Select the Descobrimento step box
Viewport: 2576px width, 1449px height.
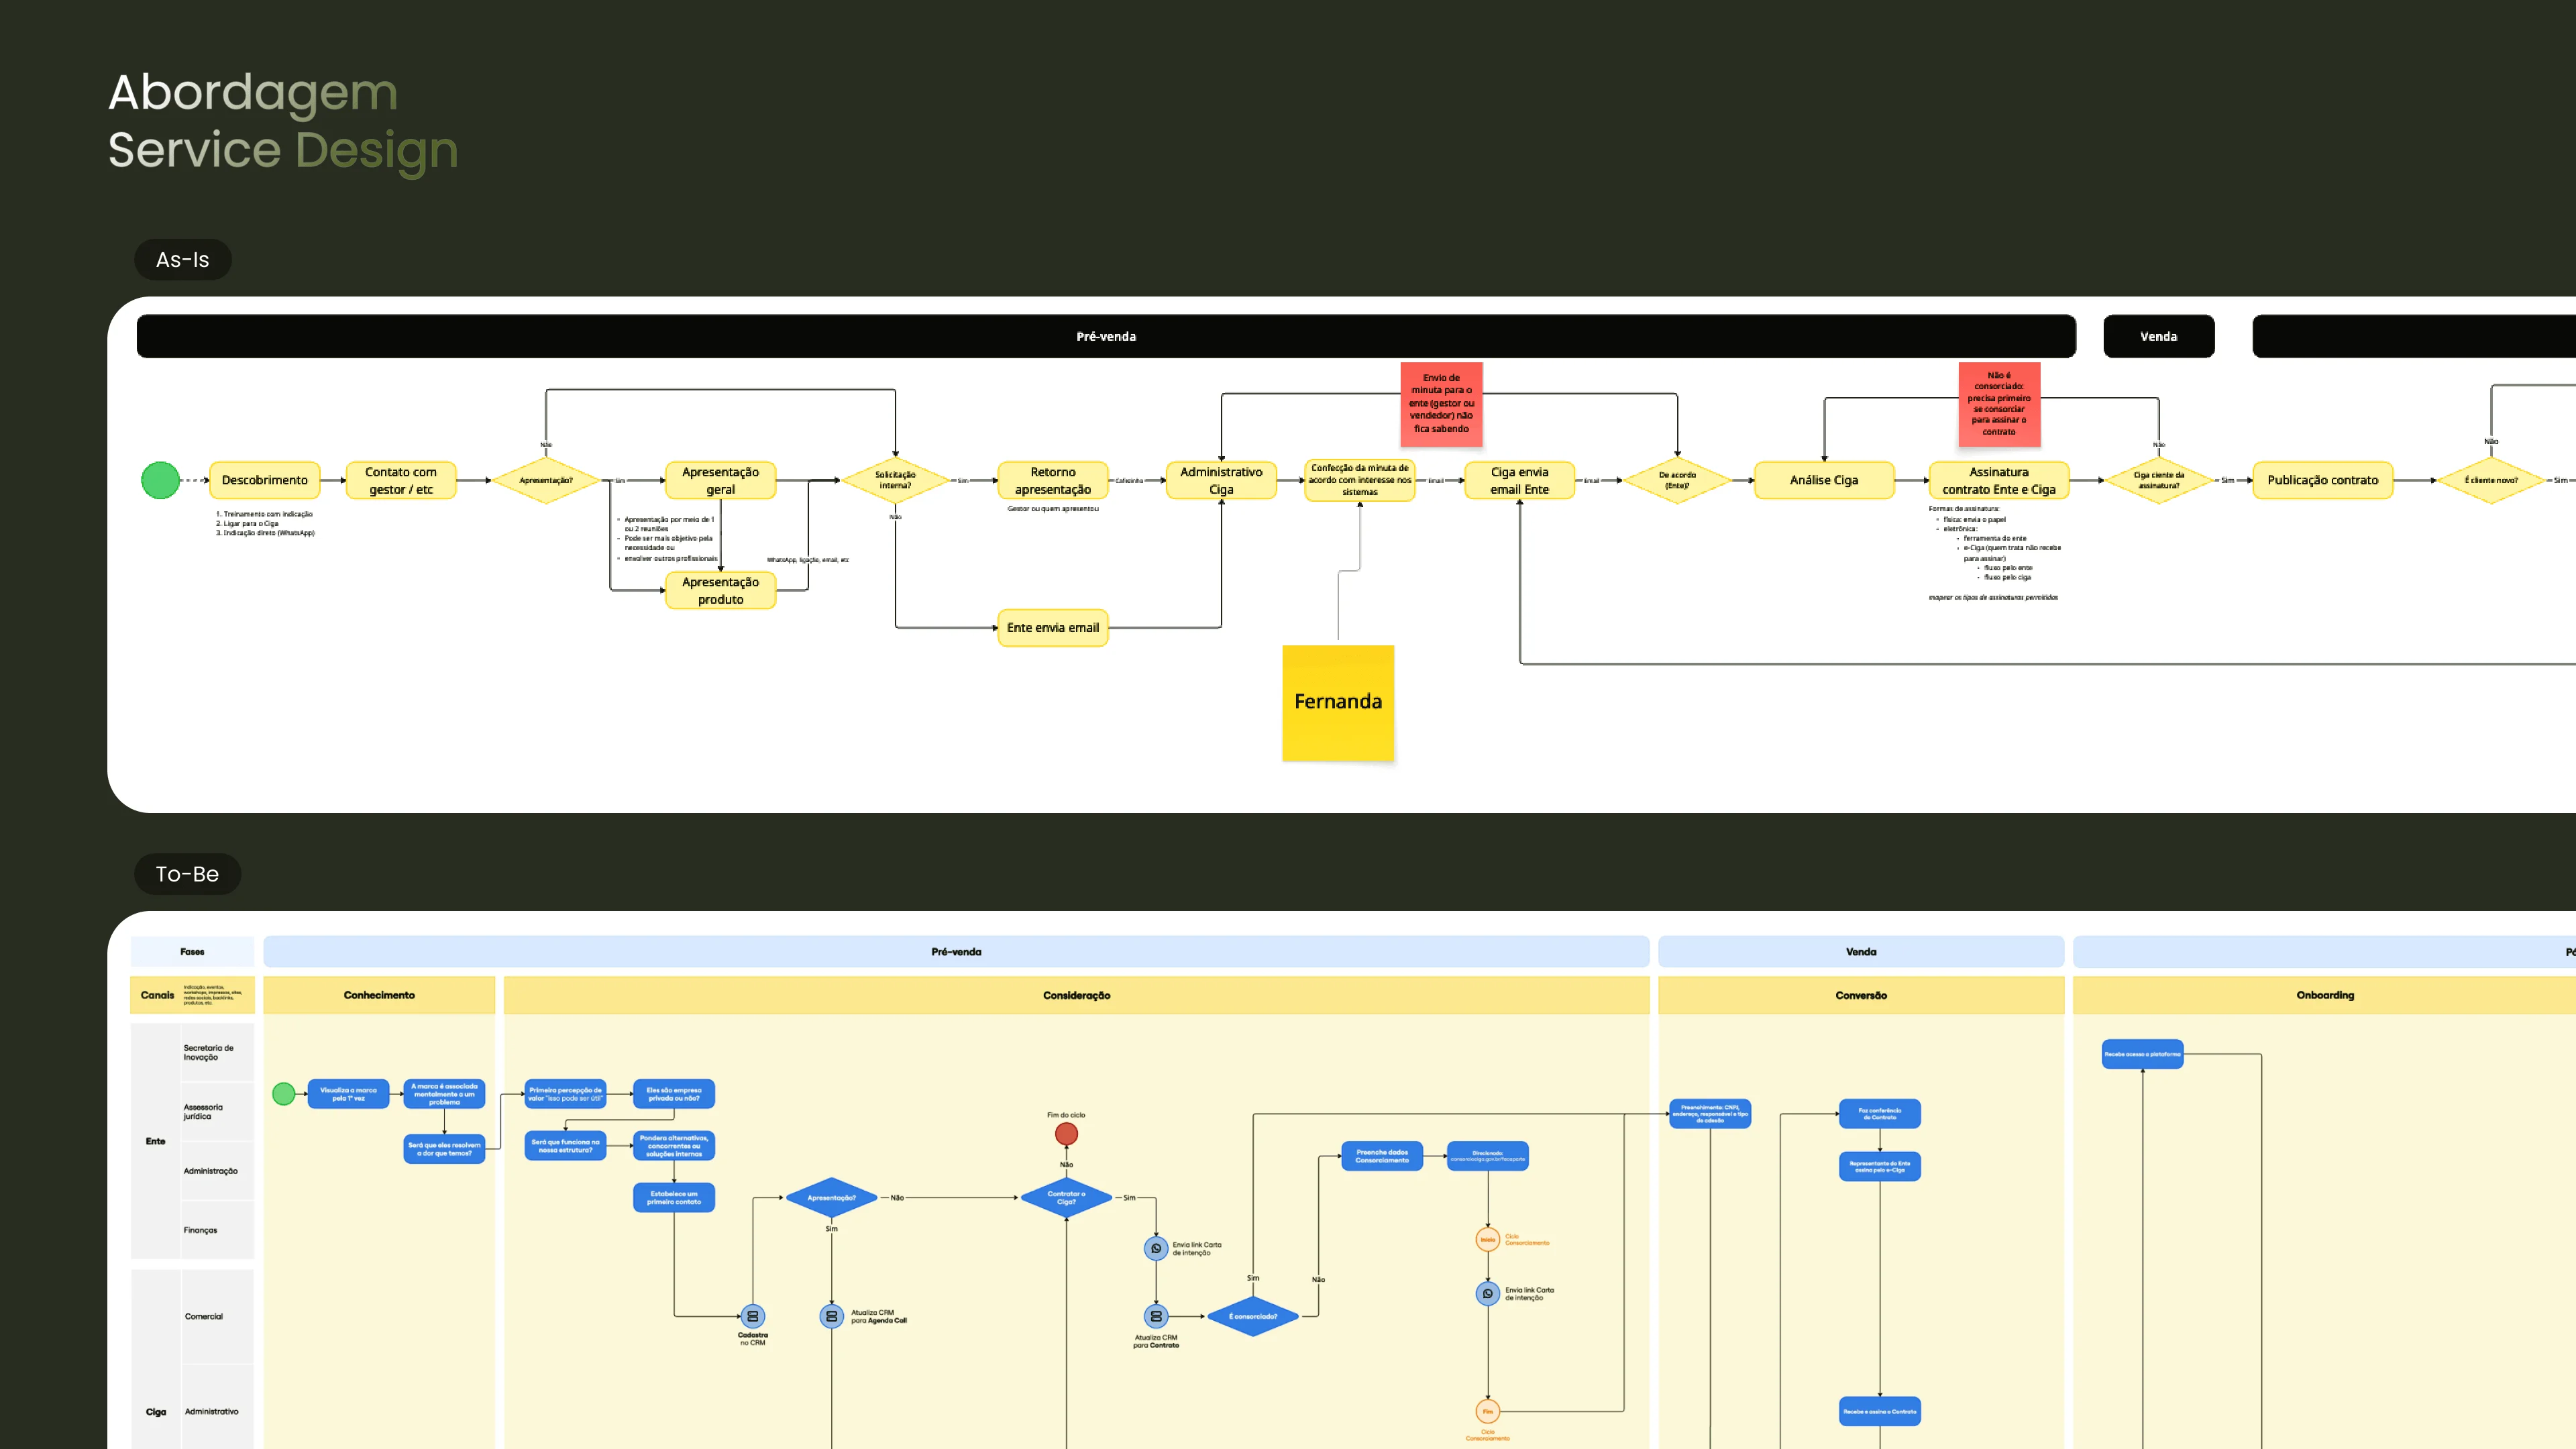click(x=265, y=480)
